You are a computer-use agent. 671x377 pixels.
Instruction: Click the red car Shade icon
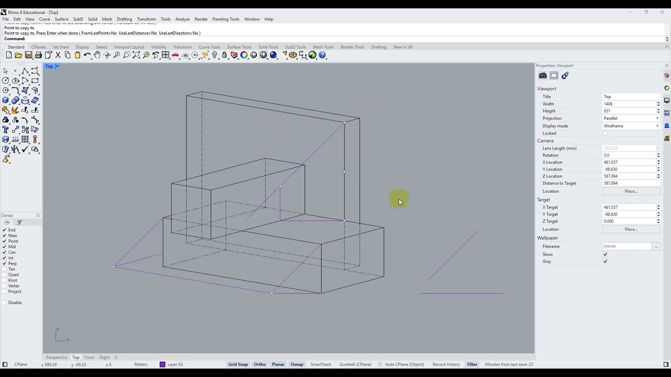click(176, 55)
